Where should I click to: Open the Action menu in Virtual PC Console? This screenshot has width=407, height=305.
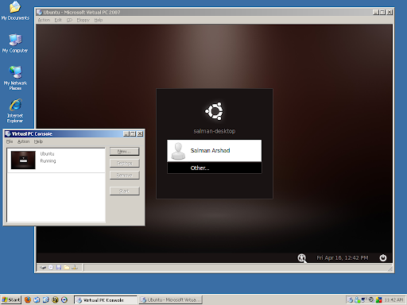(24, 141)
